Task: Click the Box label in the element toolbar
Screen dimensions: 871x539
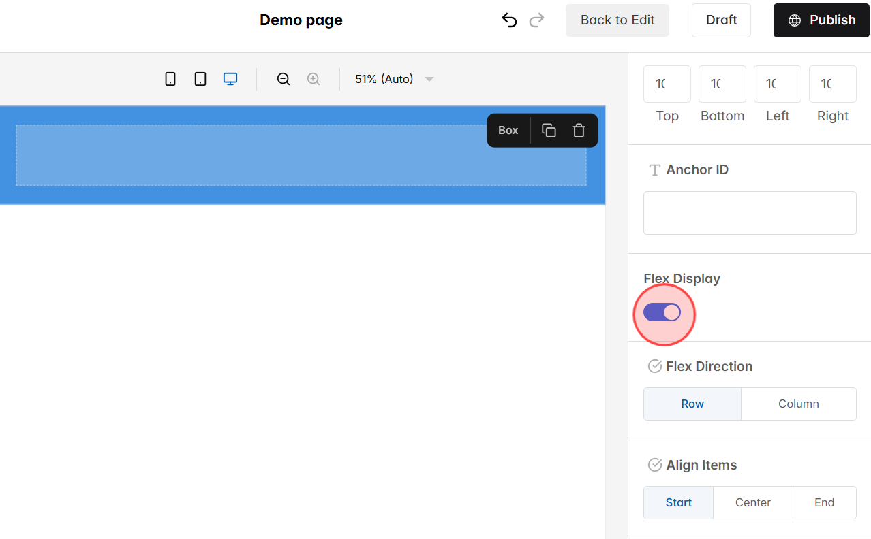Action: [508, 130]
